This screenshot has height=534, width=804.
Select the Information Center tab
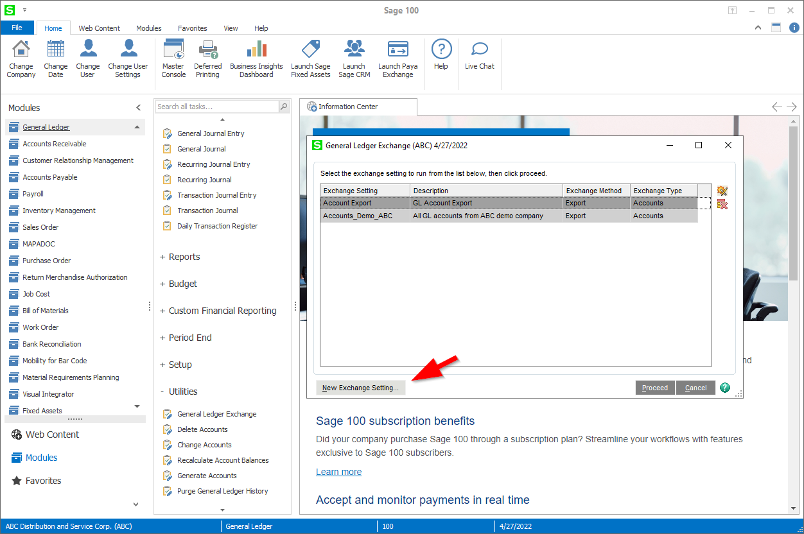pos(358,107)
